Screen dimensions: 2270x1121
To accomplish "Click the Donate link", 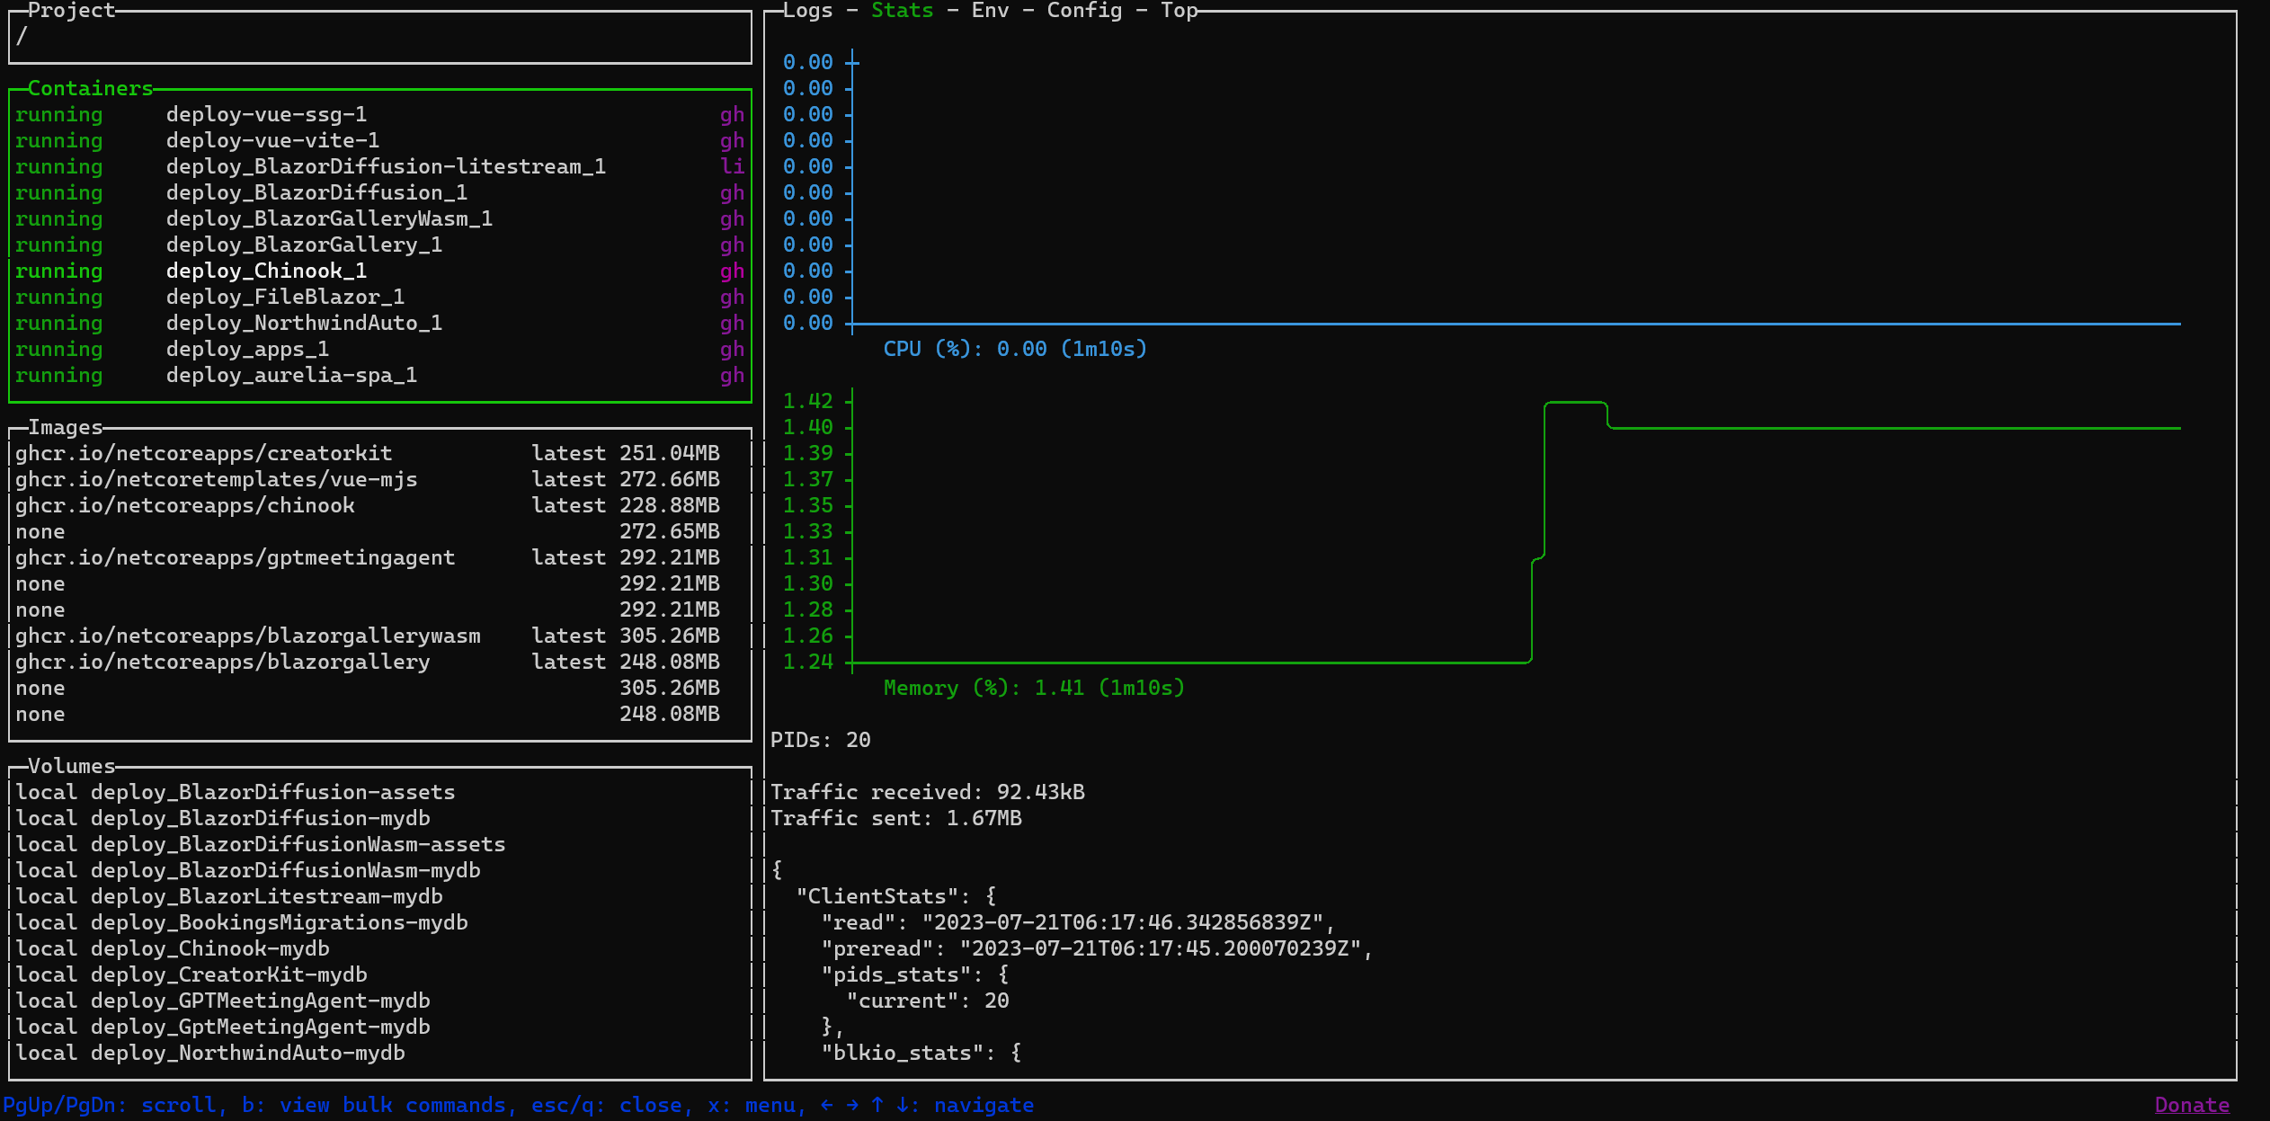I will pyautogui.click(x=2191, y=1105).
